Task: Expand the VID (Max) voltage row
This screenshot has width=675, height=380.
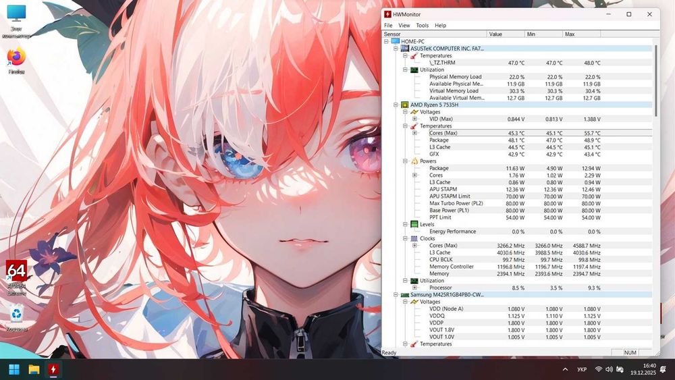Action: point(414,119)
